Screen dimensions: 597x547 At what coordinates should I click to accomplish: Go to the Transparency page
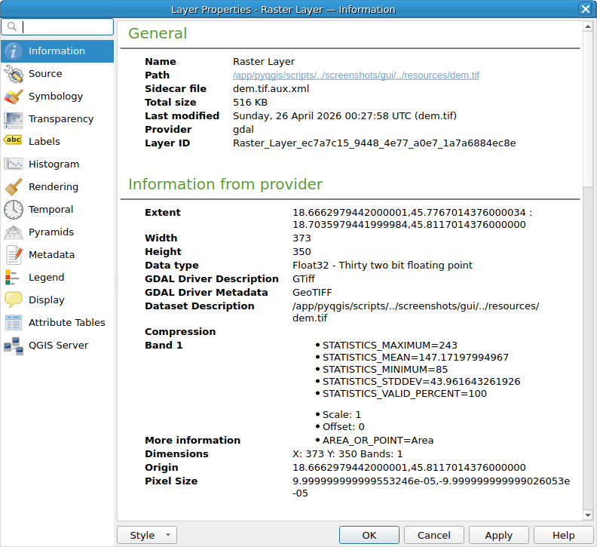(x=57, y=119)
